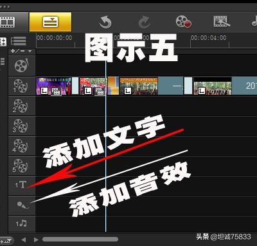This screenshot has height=246, width=257.
Task: Redo the undone edit
Action: point(144,23)
